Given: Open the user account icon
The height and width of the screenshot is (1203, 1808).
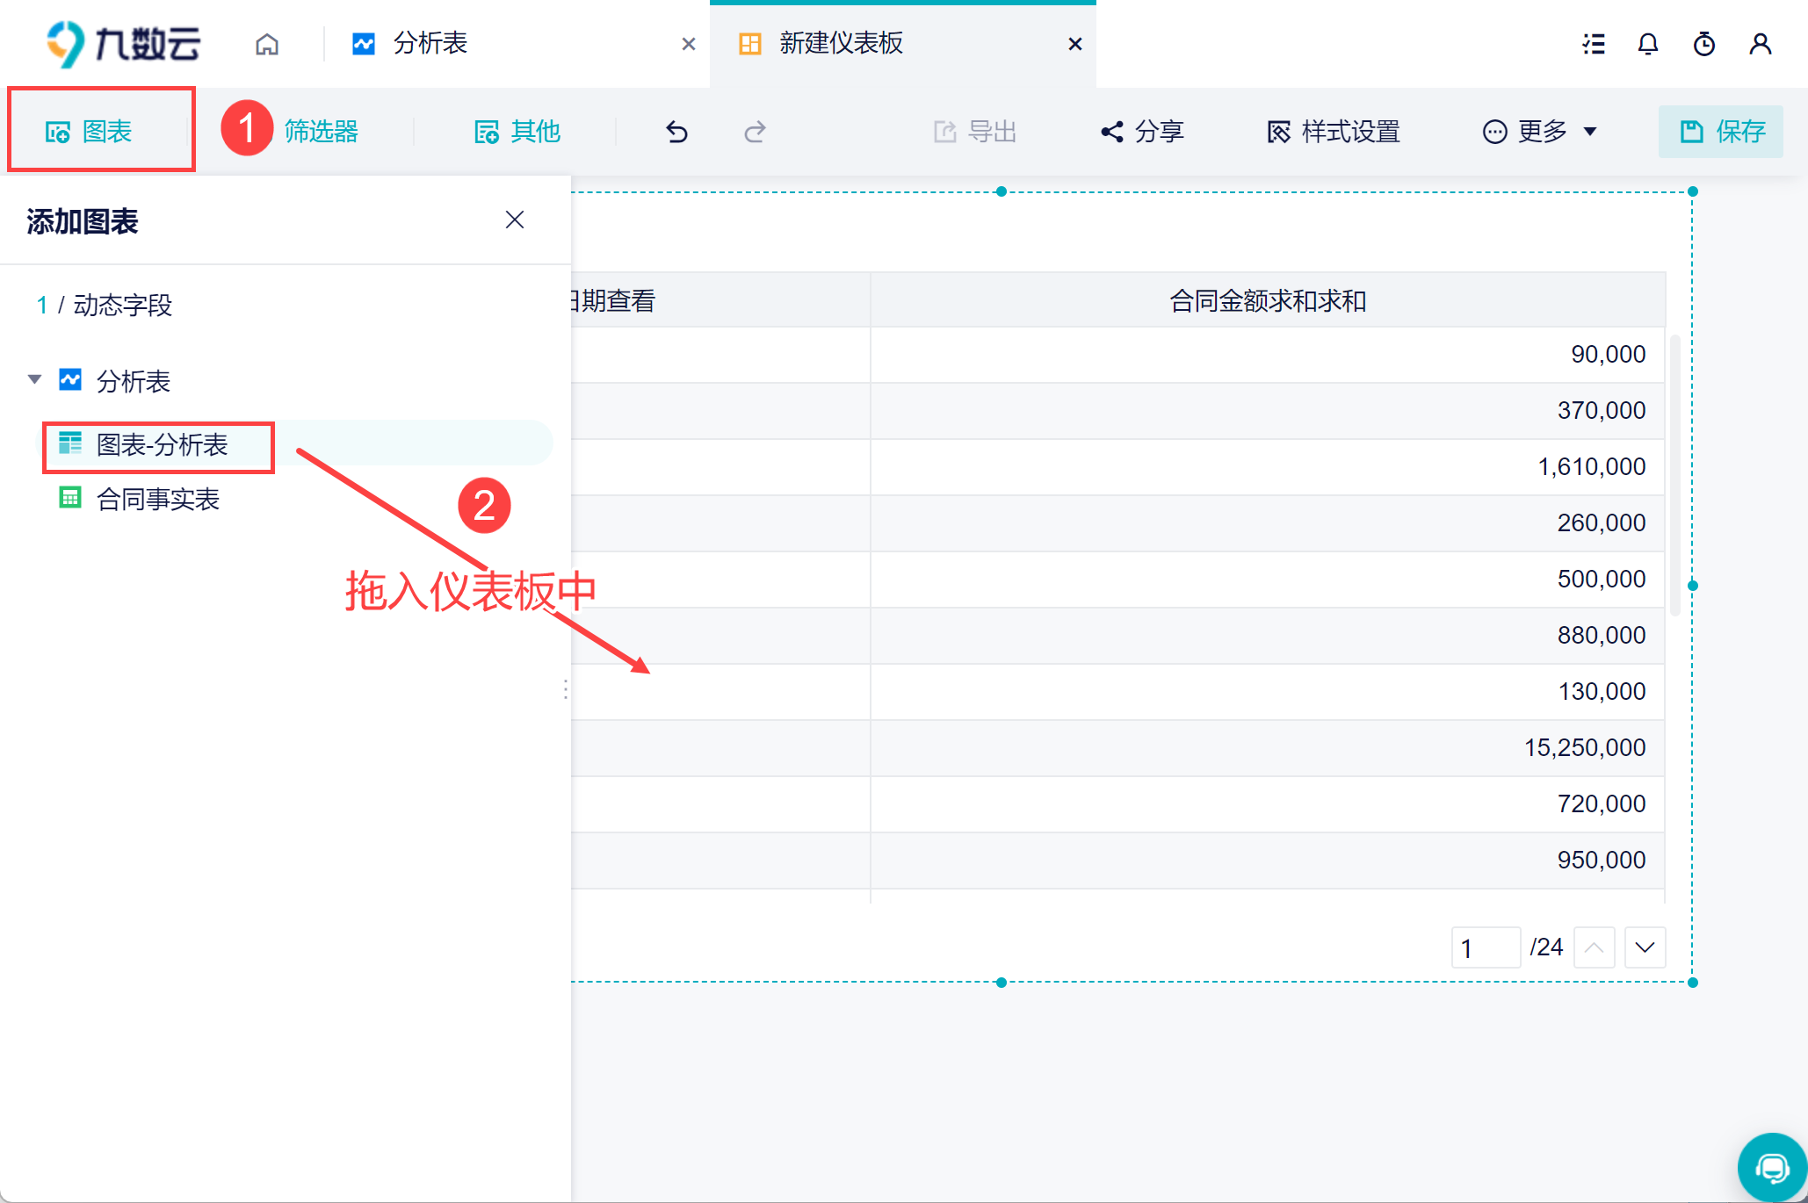Looking at the screenshot, I should [1760, 44].
